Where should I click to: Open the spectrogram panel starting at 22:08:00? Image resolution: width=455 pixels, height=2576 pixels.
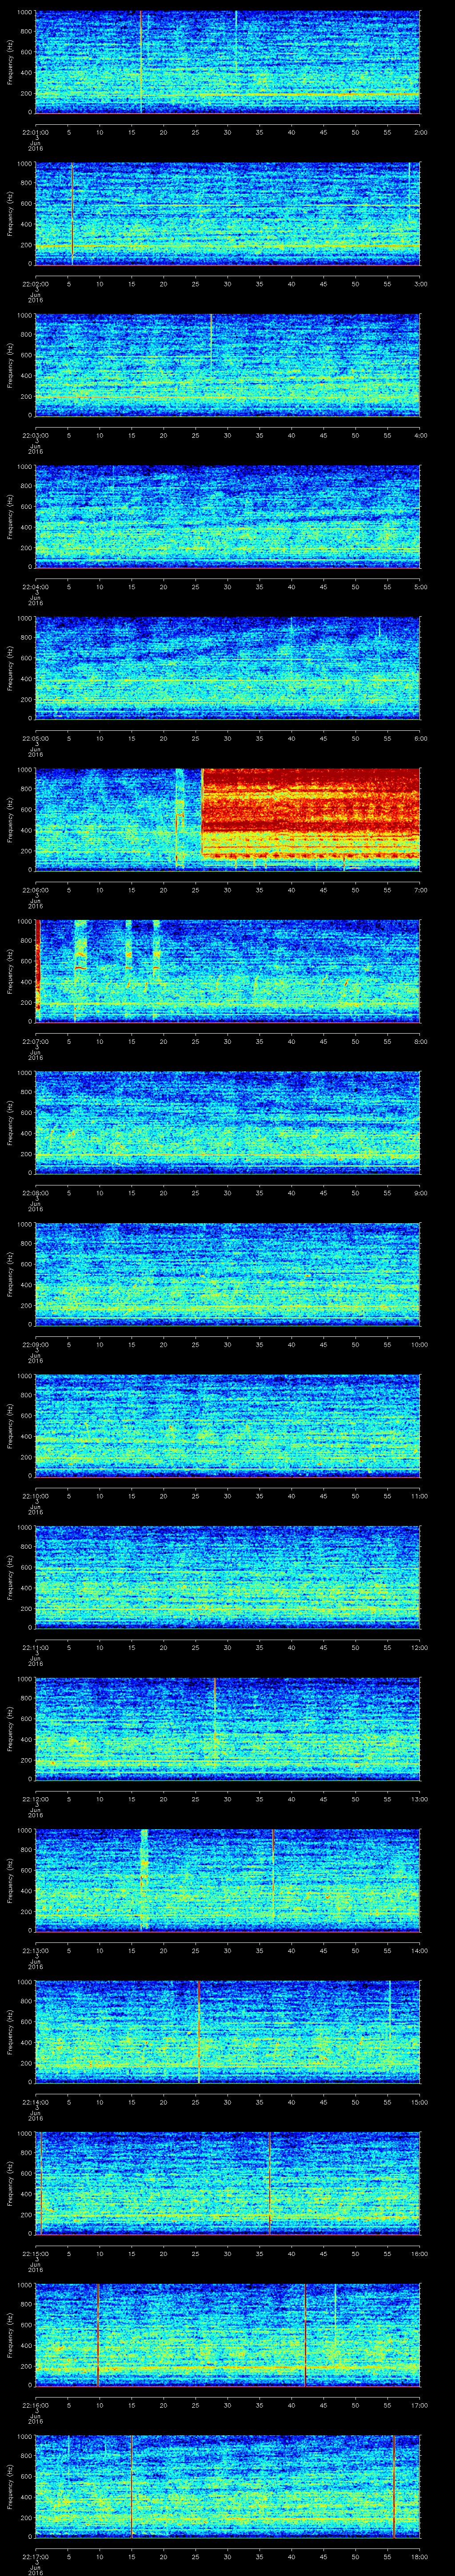tap(227, 1122)
